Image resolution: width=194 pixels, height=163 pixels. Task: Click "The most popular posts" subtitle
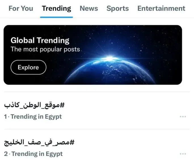tap(45, 49)
